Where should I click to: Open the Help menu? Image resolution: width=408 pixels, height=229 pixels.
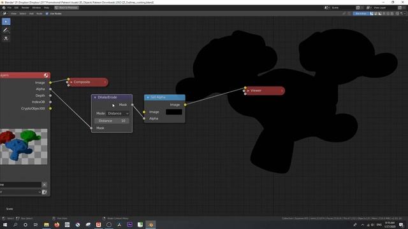pyautogui.click(x=47, y=8)
